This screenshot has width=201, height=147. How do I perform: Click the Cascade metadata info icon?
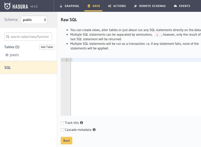click(94, 130)
